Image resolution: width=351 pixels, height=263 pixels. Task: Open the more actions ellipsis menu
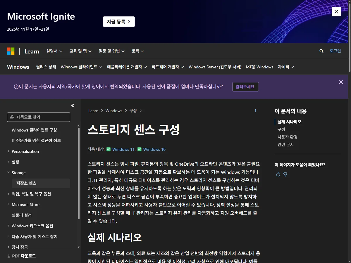(255, 111)
